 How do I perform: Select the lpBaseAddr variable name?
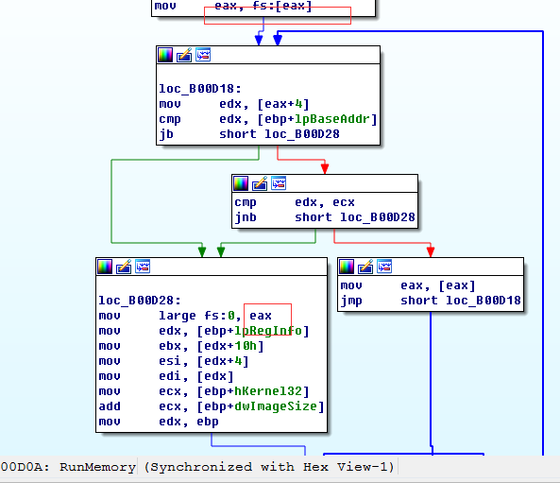[x=332, y=119]
